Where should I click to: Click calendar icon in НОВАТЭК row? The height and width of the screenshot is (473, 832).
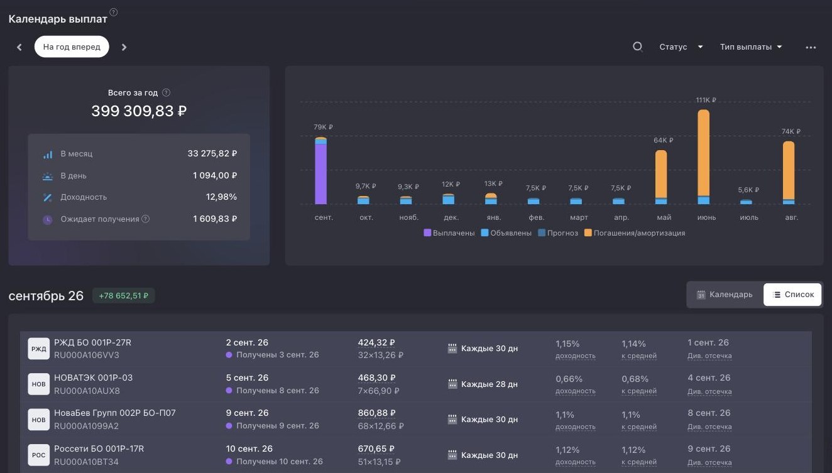[452, 384]
